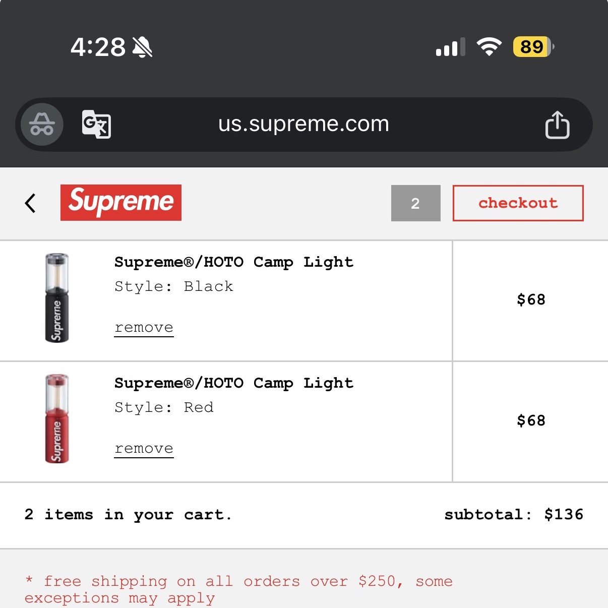608x608 pixels.
Task: Open the cart count badge showing 2
Action: 415,203
